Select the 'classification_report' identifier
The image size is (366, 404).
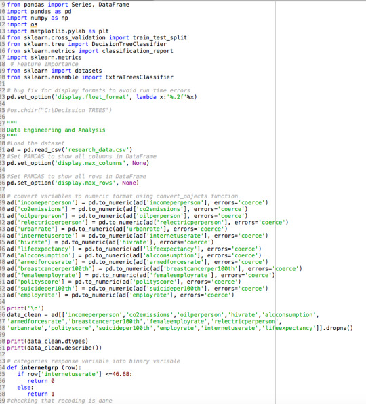pos(138,51)
